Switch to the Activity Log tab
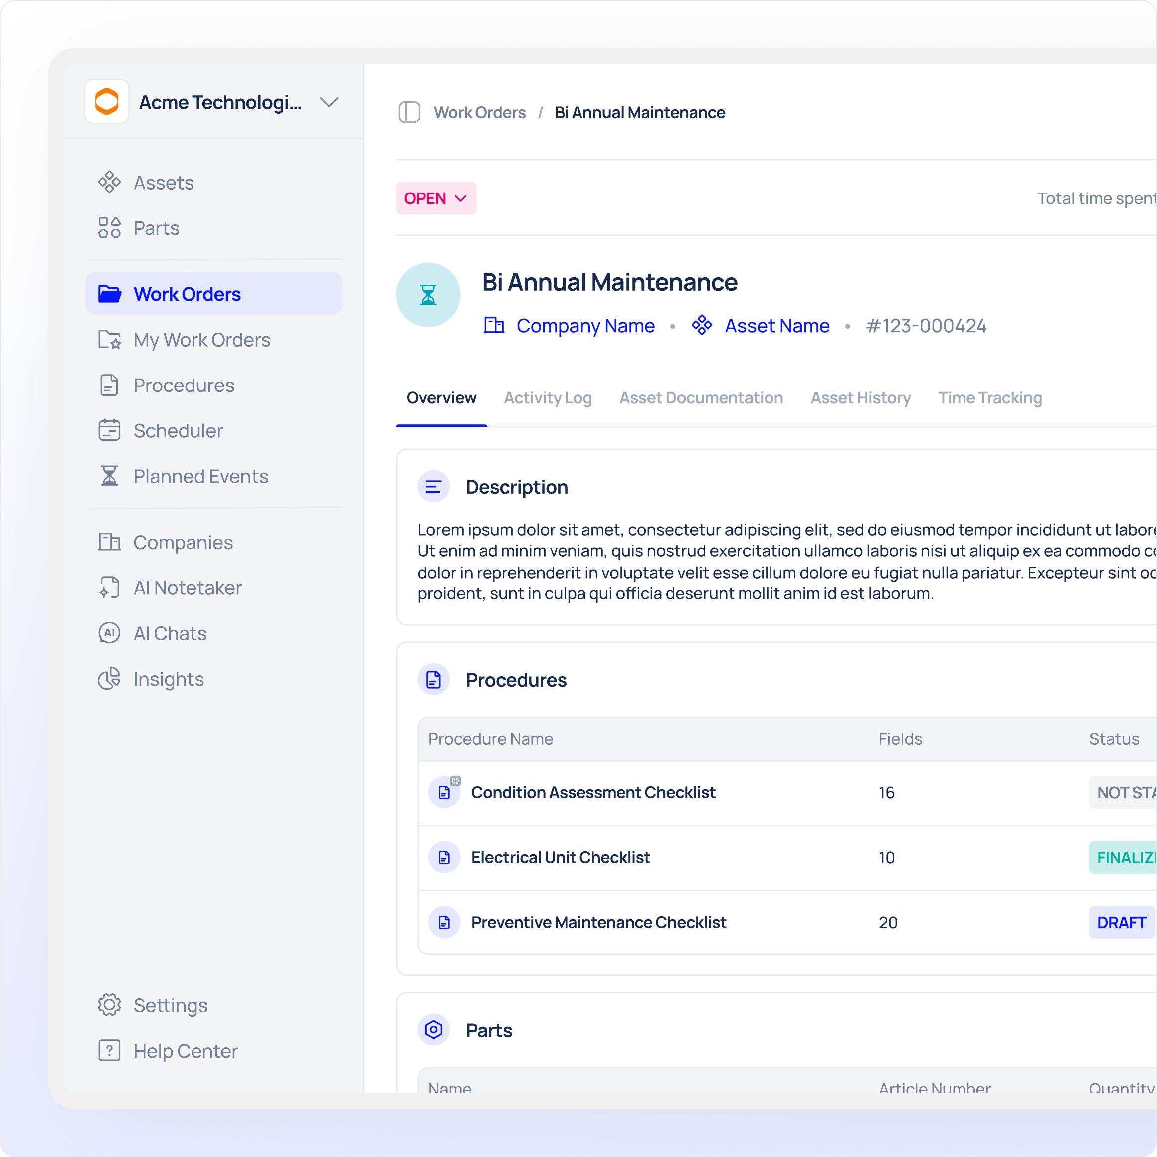Viewport: 1157px width, 1157px height. tap(548, 398)
